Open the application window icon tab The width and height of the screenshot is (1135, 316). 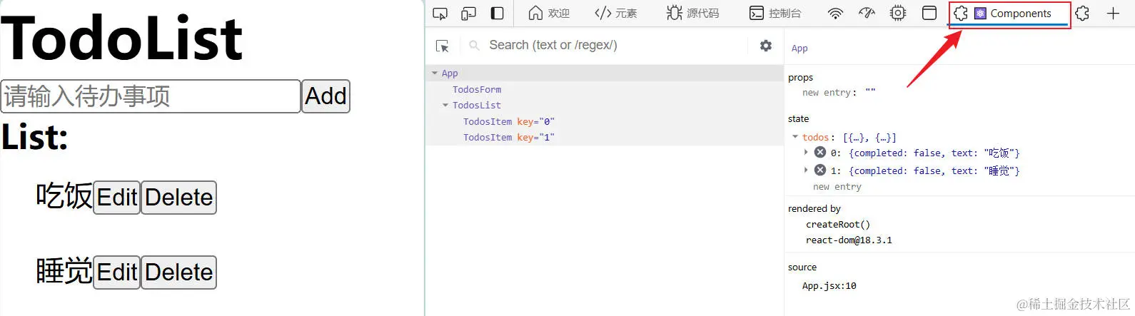[x=929, y=14]
